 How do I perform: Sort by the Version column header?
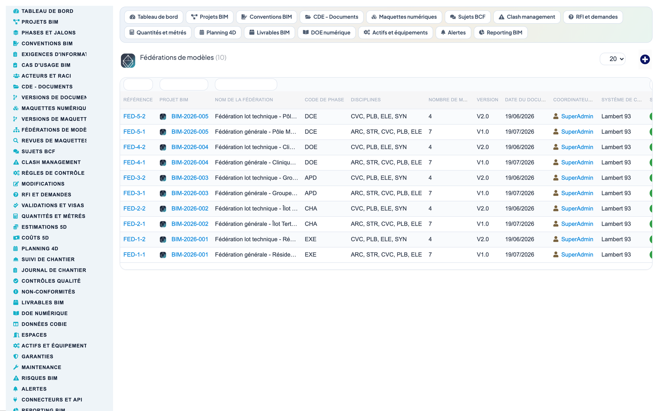click(487, 100)
